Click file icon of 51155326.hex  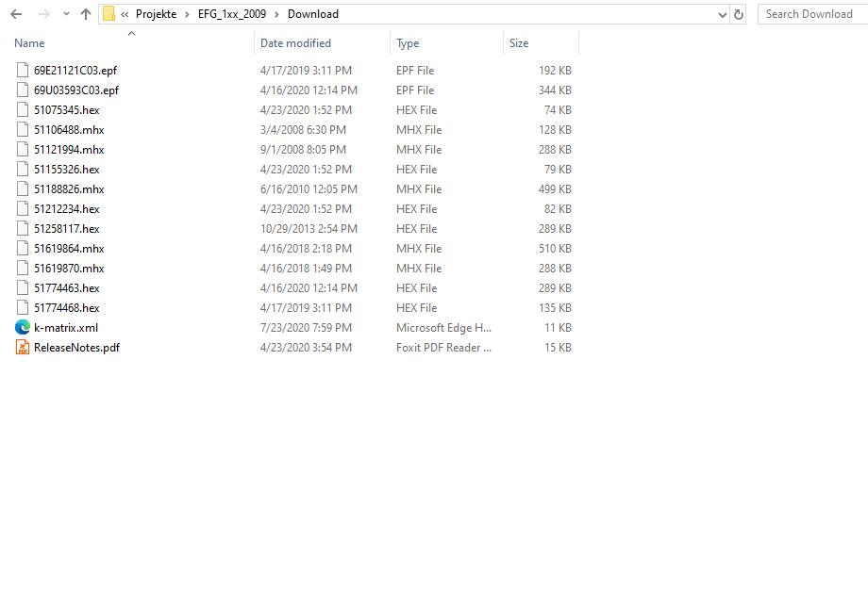[22, 170]
